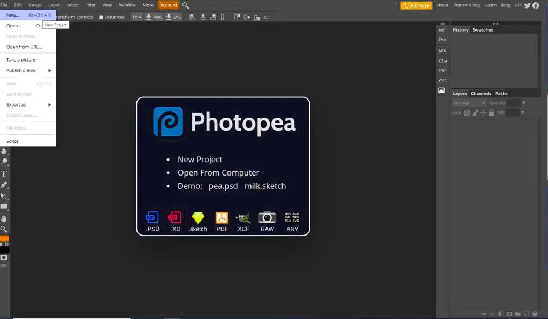The image size is (548, 319).
Task: Select the Pen tool
Action: 4,185
